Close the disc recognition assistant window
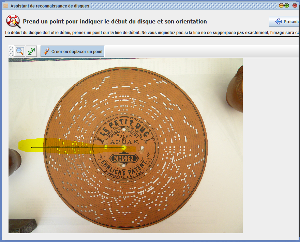 [x=295, y=6]
